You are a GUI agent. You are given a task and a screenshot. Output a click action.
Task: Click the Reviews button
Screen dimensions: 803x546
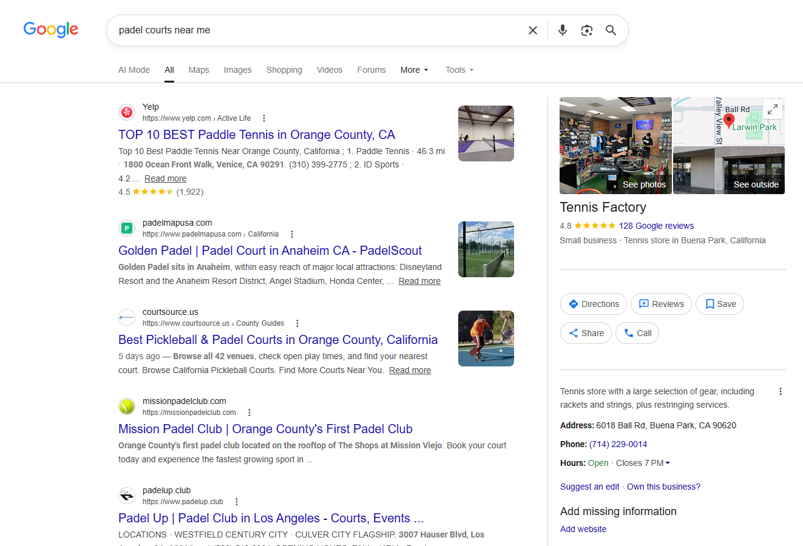[x=661, y=304]
